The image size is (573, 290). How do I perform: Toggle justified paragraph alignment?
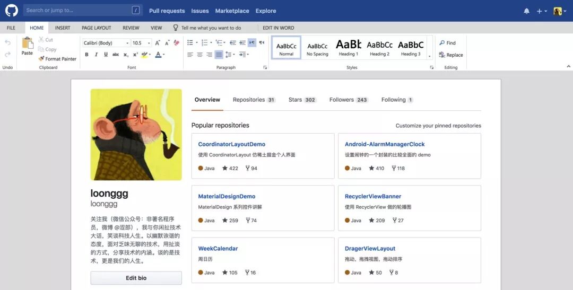(x=219, y=55)
